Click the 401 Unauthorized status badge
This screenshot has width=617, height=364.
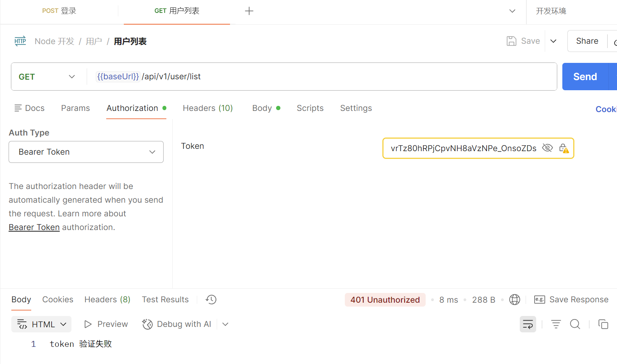click(385, 300)
